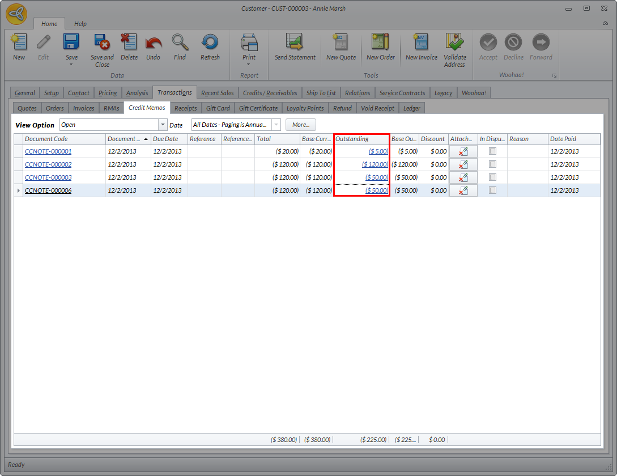Switch to the Receipts tab

click(x=185, y=108)
